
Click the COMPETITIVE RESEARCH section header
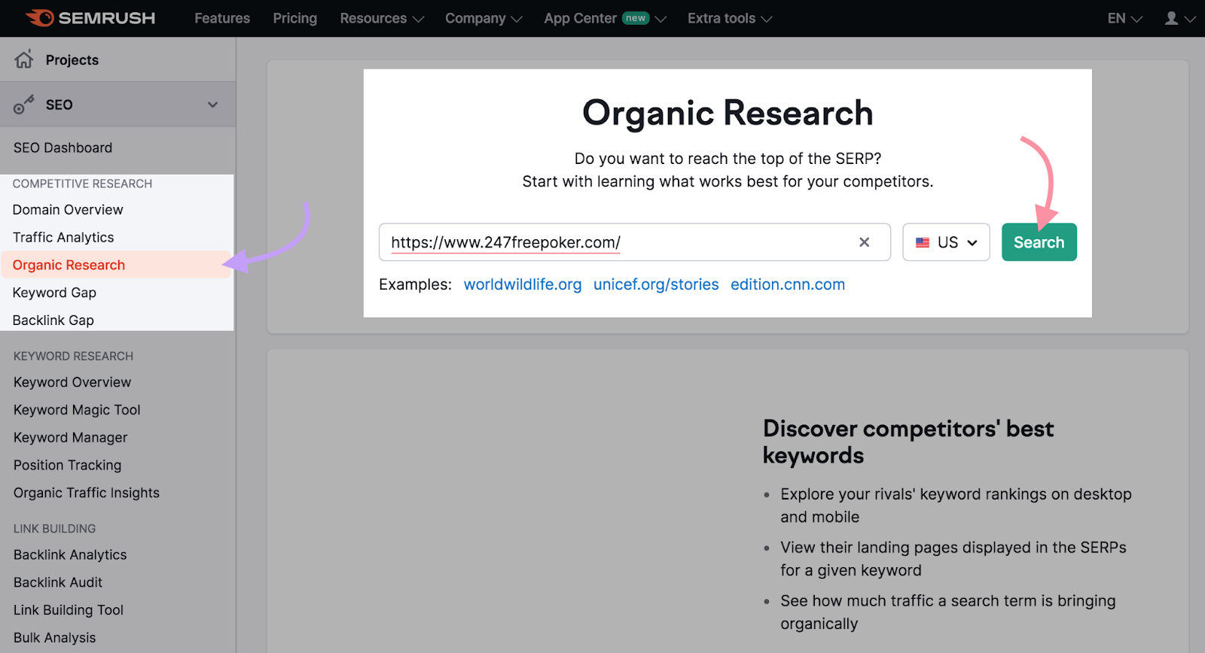pyautogui.click(x=82, y=184)
